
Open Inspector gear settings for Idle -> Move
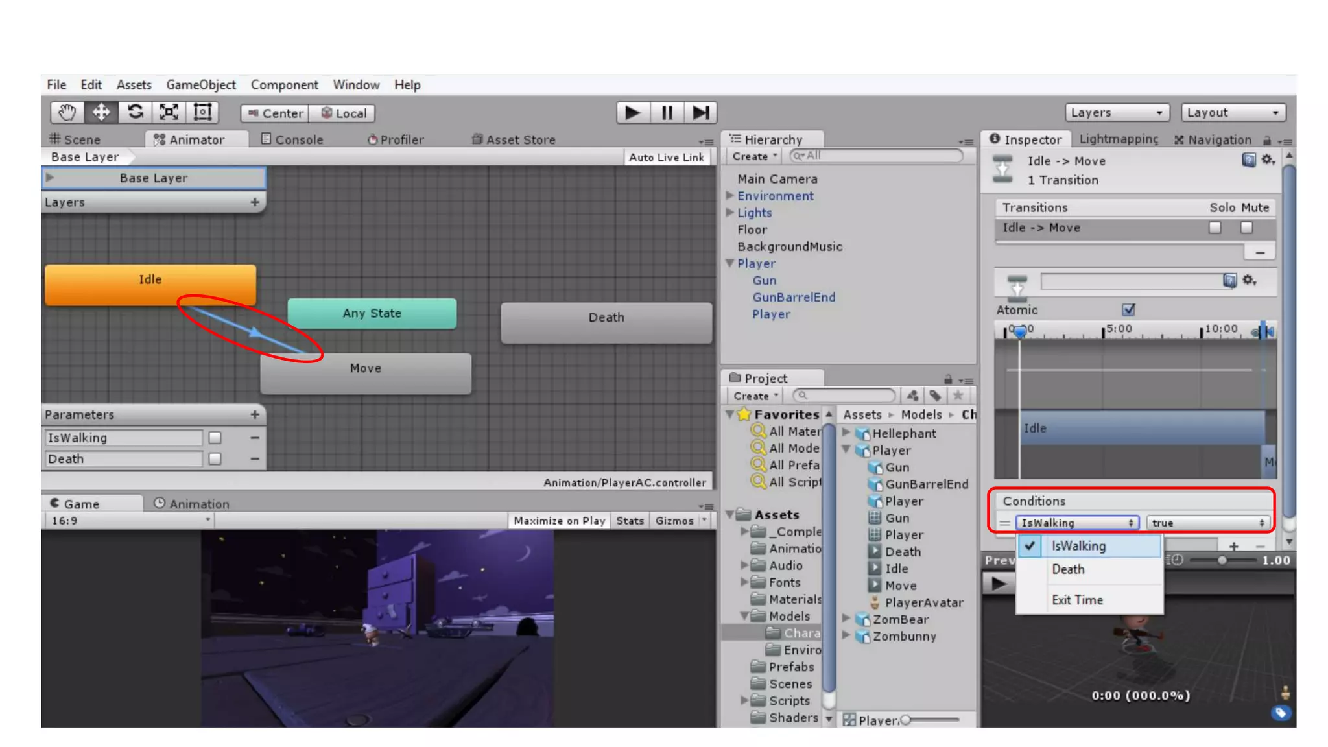tap(1268, 160)
